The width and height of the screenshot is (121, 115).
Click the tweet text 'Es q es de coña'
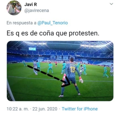coord(30,33)
